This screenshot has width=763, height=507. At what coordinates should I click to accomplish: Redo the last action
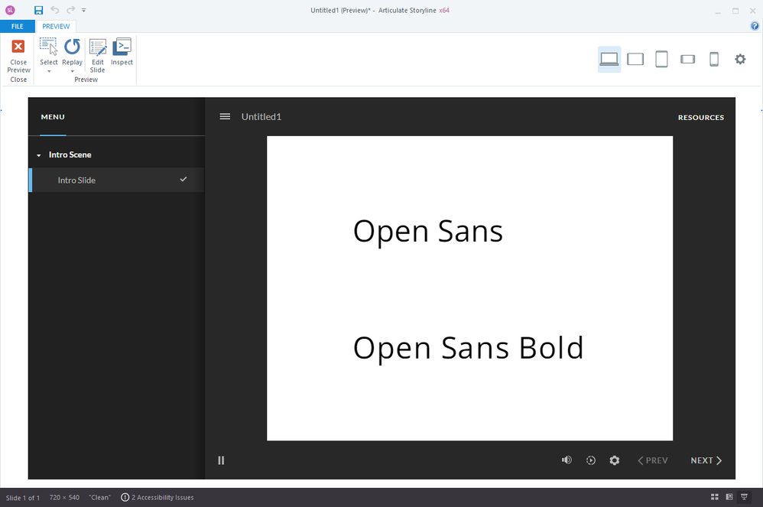coord(71,10)
